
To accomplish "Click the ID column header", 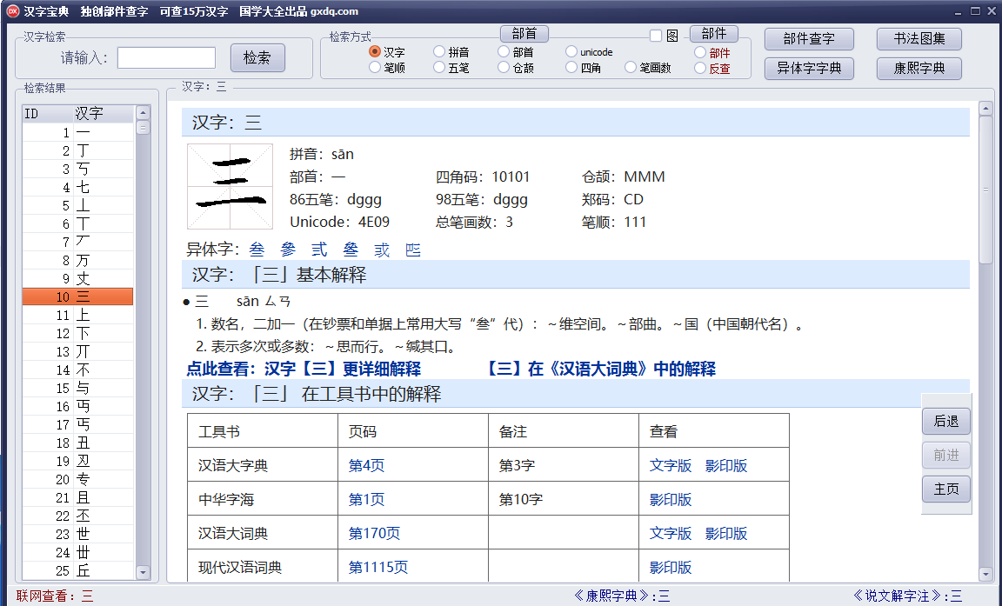I will point(48,114).
